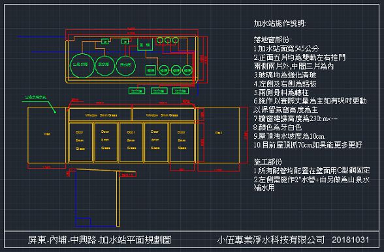Click the leftmost Door 8mm Glass panel

pos(81,143)
